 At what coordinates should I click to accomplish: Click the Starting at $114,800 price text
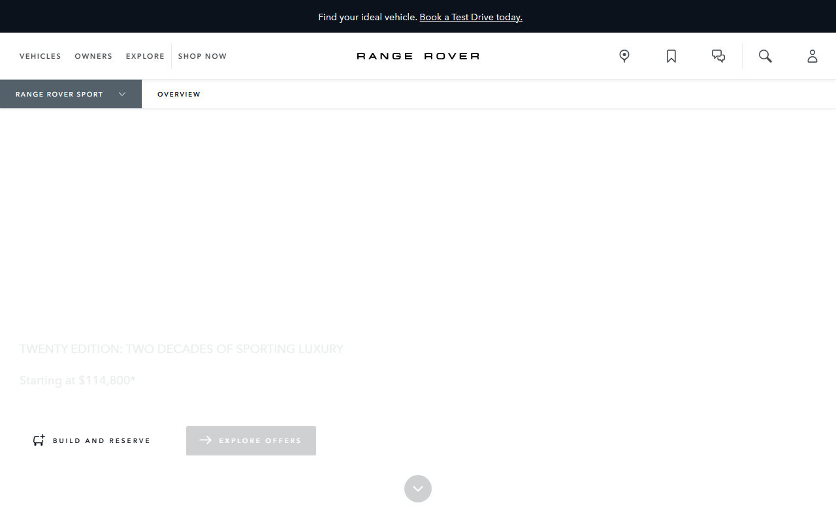tap(78, 380)
